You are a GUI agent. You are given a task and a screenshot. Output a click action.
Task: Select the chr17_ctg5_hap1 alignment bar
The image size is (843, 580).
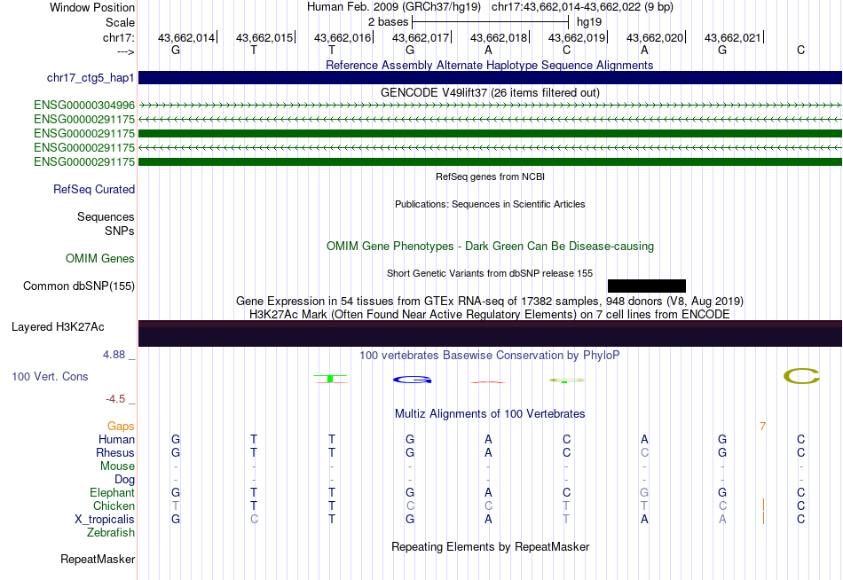[490, 77]
